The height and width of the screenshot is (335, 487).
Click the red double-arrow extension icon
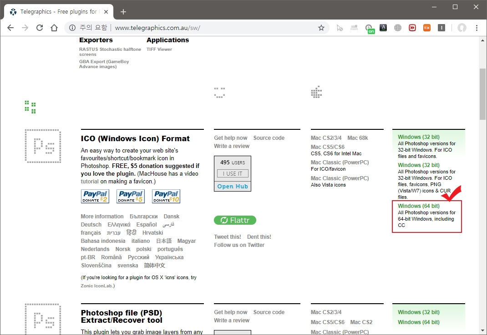pyautogui.click(x=412, y=28)
